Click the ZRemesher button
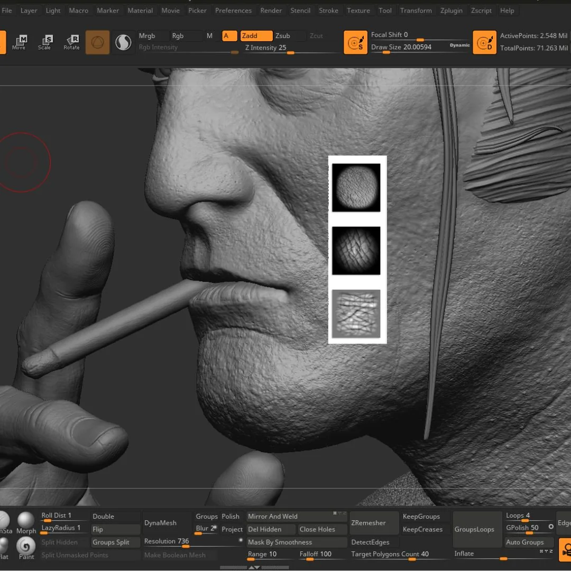 374,523
